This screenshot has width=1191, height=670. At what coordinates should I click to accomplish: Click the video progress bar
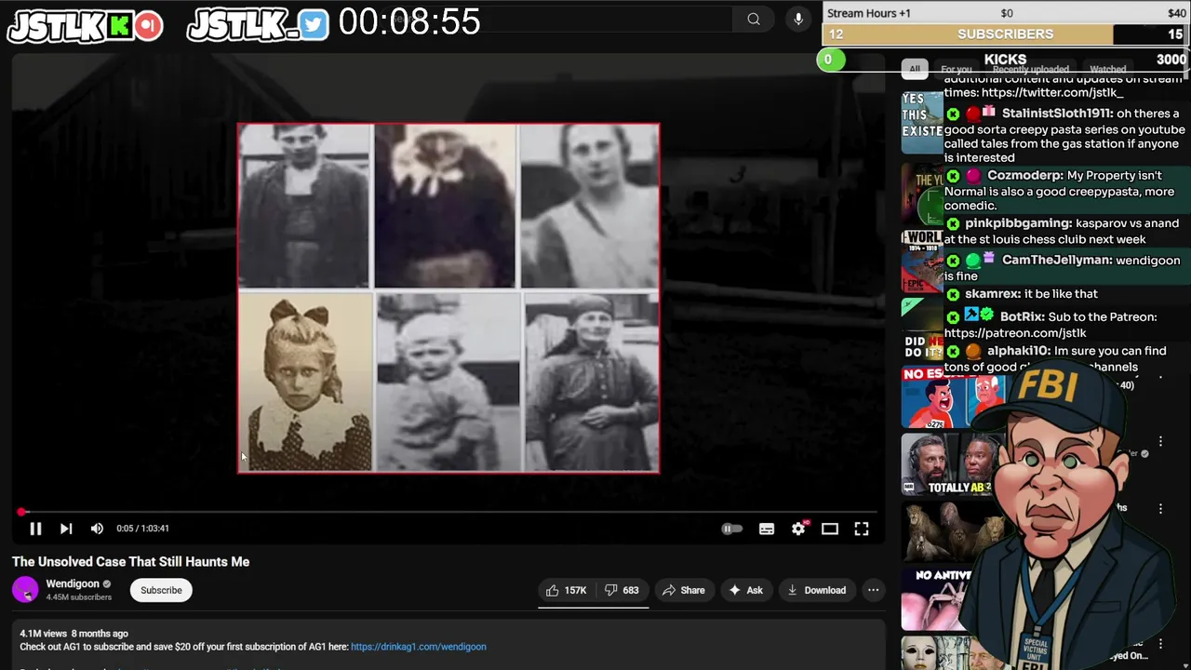(447, 512)
